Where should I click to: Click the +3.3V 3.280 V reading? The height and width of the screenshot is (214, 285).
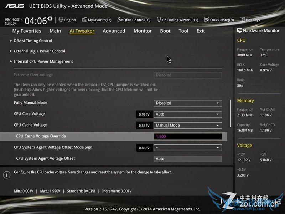click(243, 175)
